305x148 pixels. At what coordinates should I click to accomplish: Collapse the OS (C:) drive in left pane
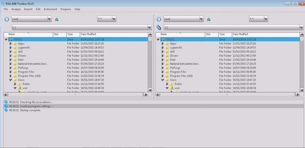click(x=6, y=40)
